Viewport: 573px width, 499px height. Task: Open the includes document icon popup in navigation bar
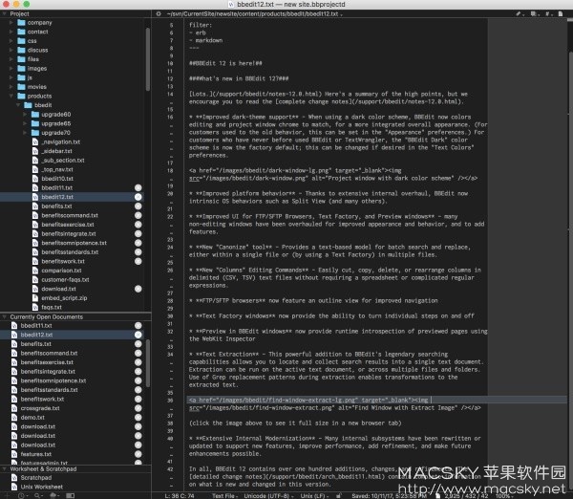tap(534, 14)
